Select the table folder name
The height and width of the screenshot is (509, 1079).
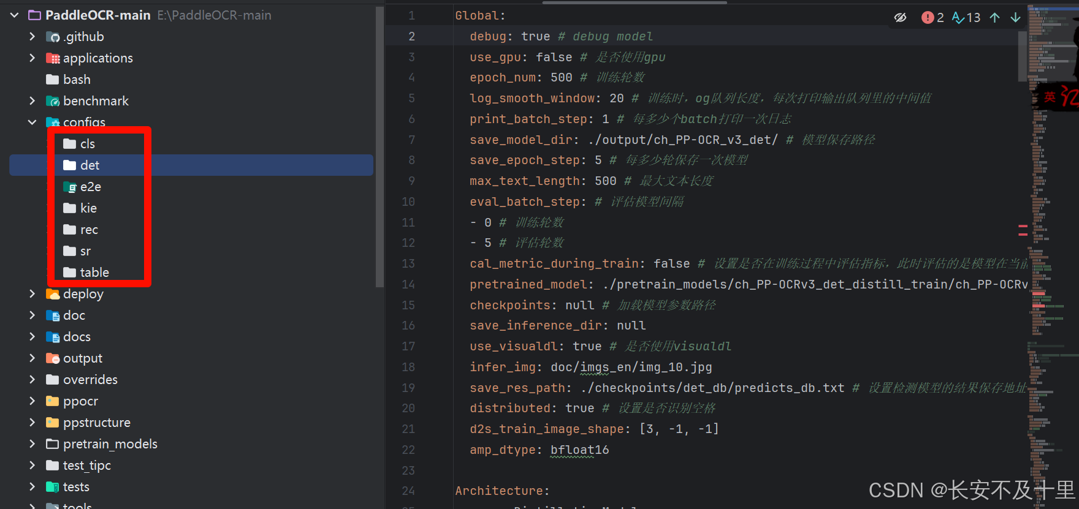(x=94, y=273)
